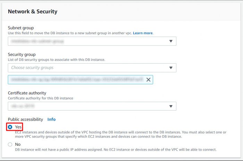Click the Security group dropdown arrow
This screenshot has width=243, height=161.
click(x=170, y=68)
